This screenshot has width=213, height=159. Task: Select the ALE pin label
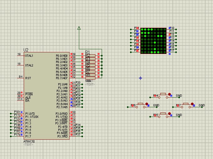28,98
